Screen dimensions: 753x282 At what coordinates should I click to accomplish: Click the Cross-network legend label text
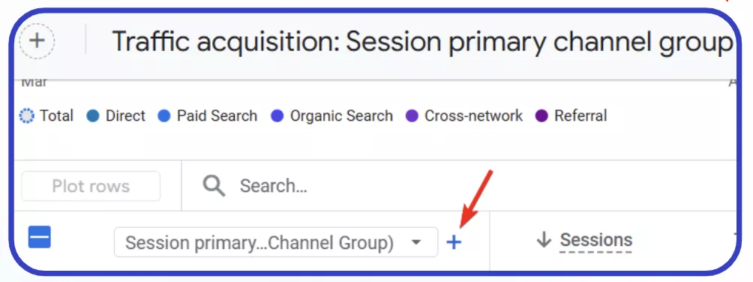point(473,115)
